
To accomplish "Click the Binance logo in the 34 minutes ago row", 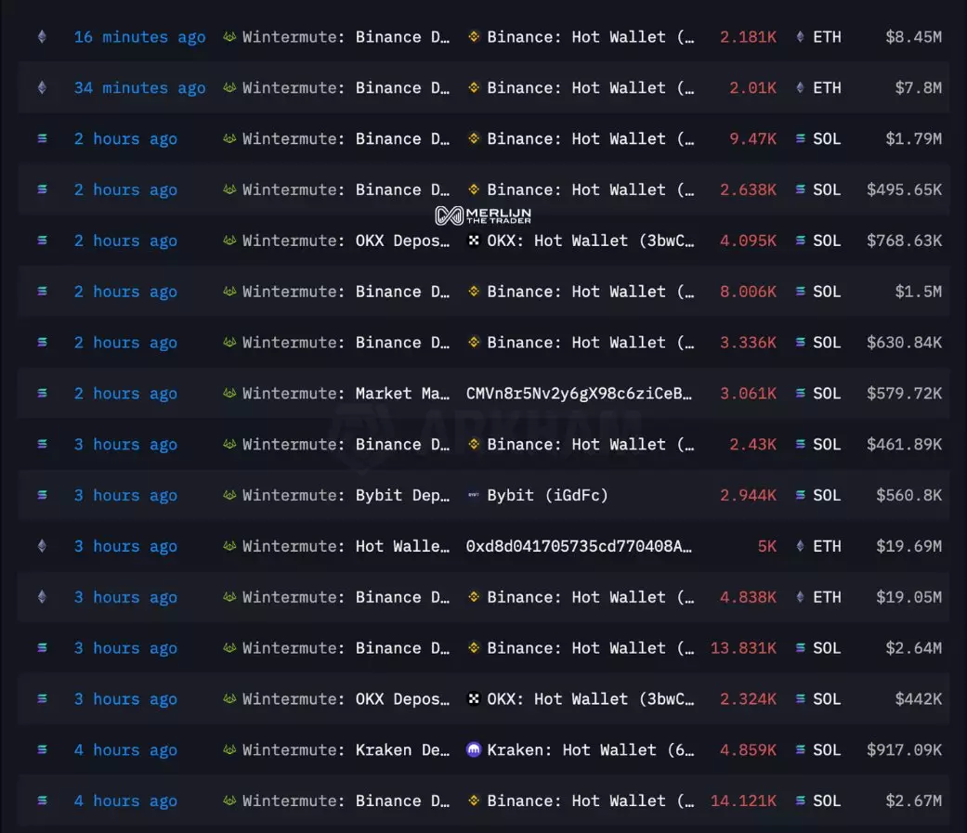I will (474, 88).
